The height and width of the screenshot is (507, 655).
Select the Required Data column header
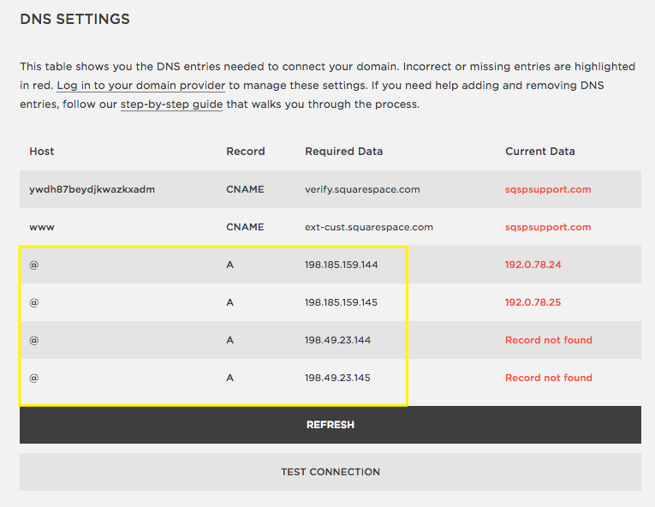(x=343, y=152)
